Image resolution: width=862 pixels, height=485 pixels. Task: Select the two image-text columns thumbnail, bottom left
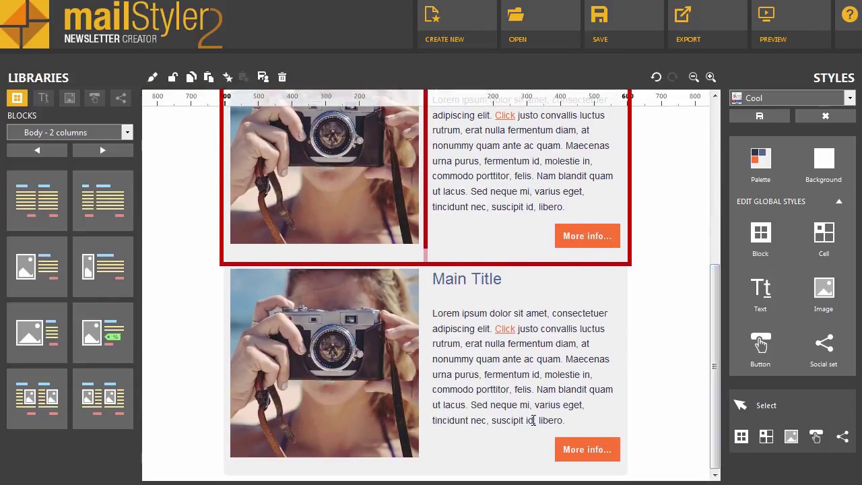pos(37,399)
